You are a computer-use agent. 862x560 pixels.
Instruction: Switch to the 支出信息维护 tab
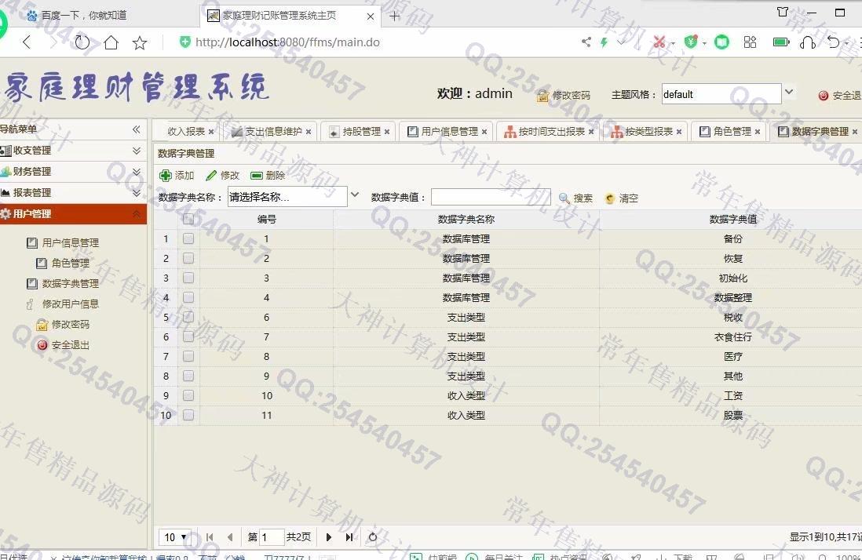pos(273,132)
